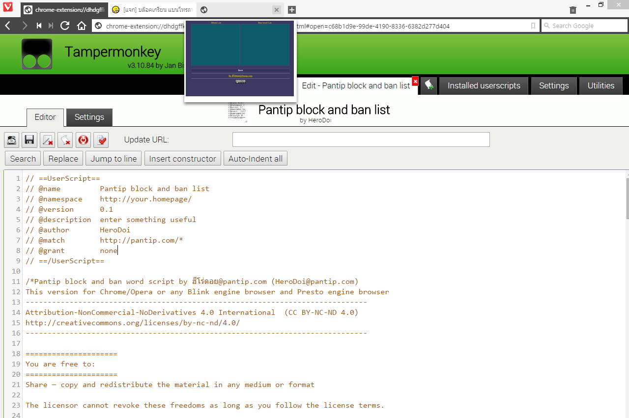
Task: Open the Installed userscripts tab
Action: tap(484, 85)
